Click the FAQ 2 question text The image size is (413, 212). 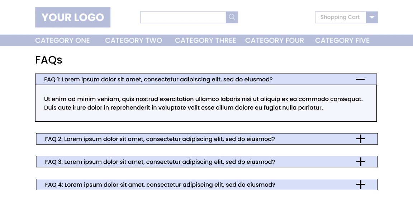(x=160, y=139)
